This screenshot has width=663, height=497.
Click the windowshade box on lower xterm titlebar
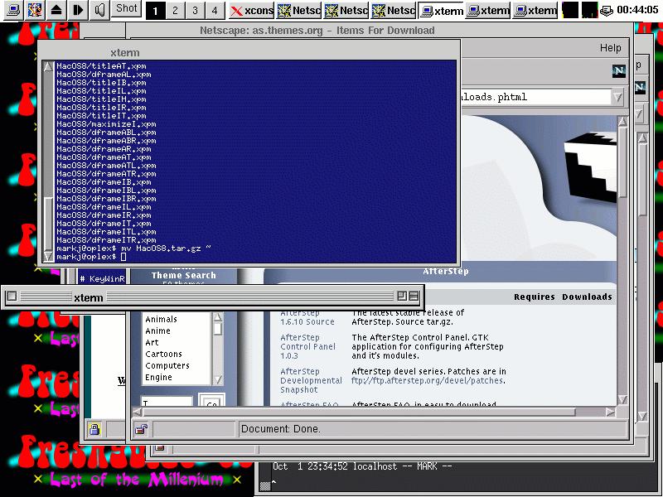[x=414, y=297]
